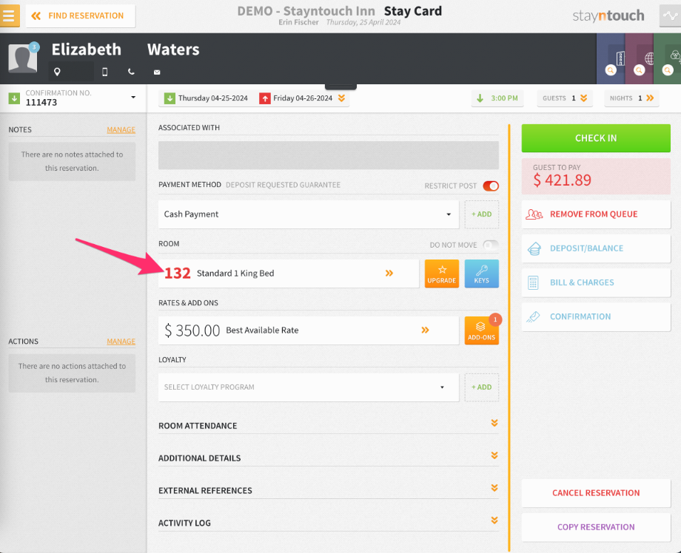This screenshot has width=681, height=553.
Task: Click the Keys button
Action: click(x=482, y=274)
